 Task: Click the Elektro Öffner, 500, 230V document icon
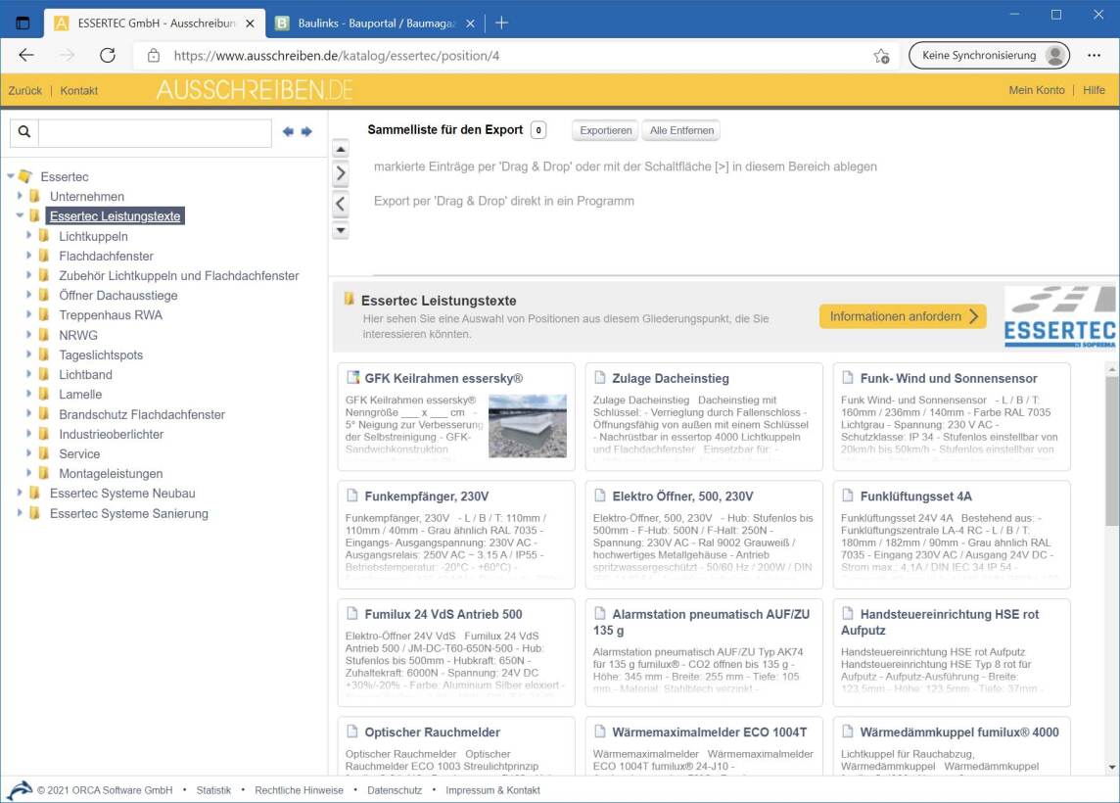click(600, 496)
